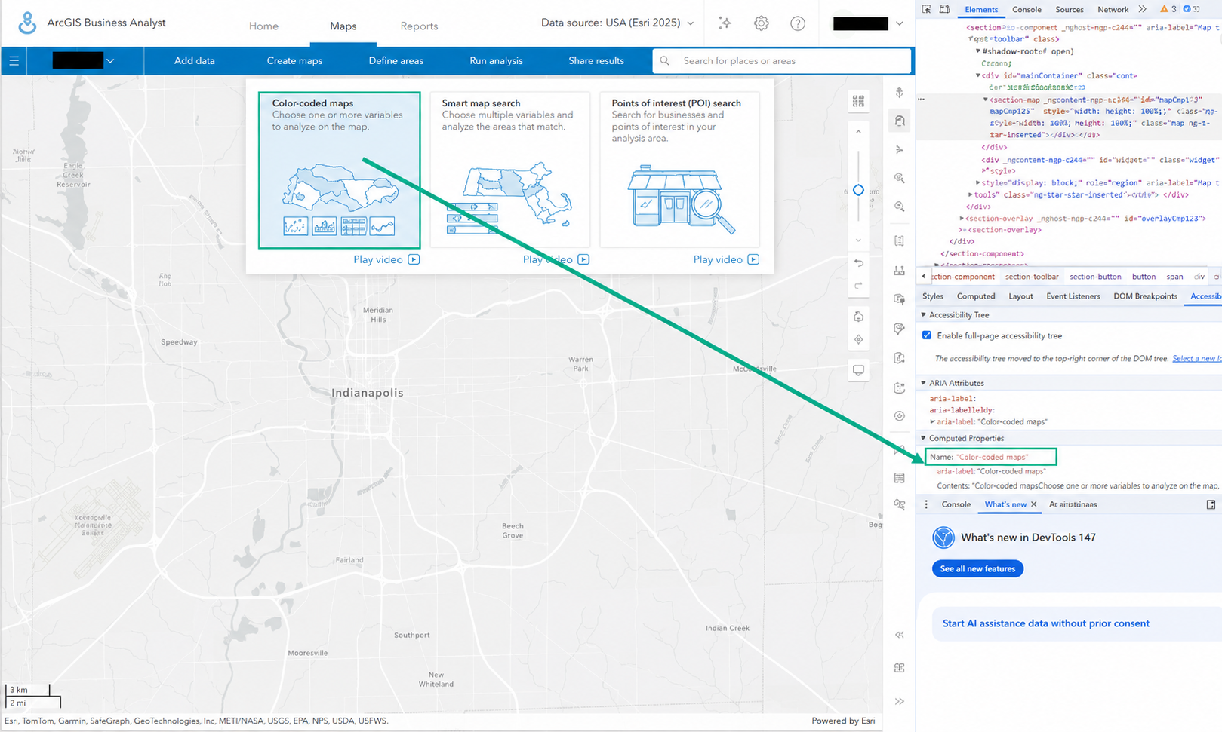Select the magnifier zoom-in tool in side toolbar

point(900,178)
